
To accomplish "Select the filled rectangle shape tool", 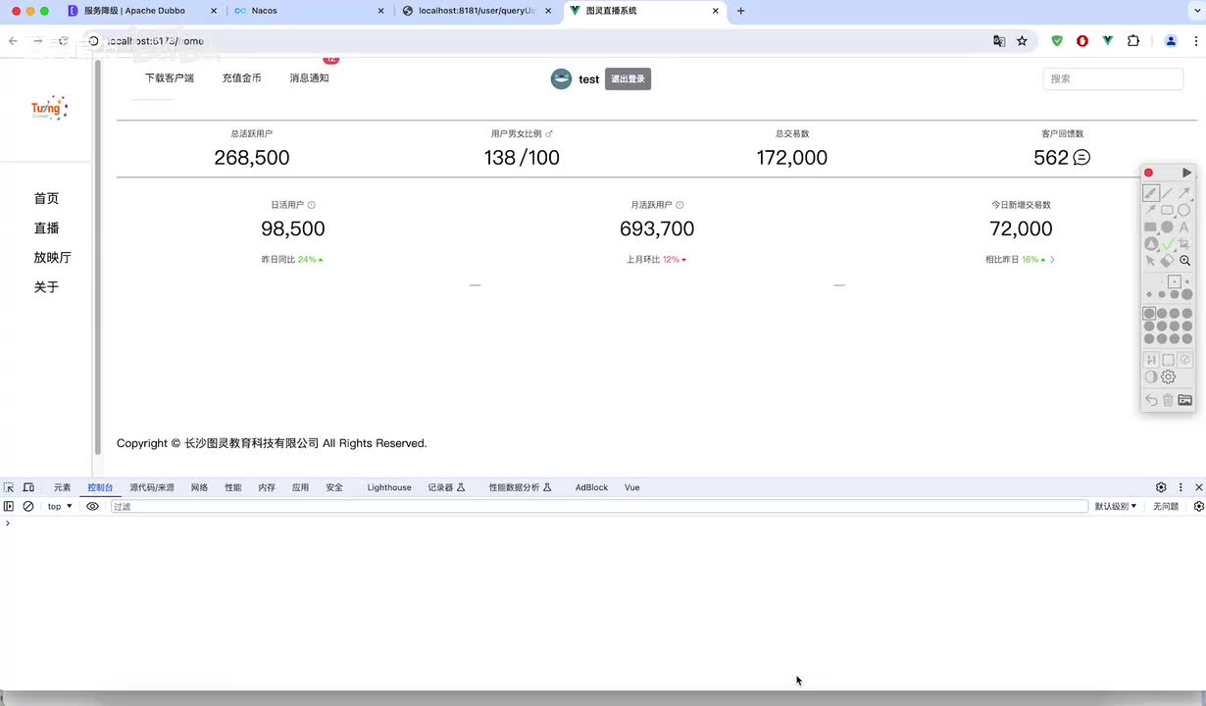I will click(x=1151, y=227).
